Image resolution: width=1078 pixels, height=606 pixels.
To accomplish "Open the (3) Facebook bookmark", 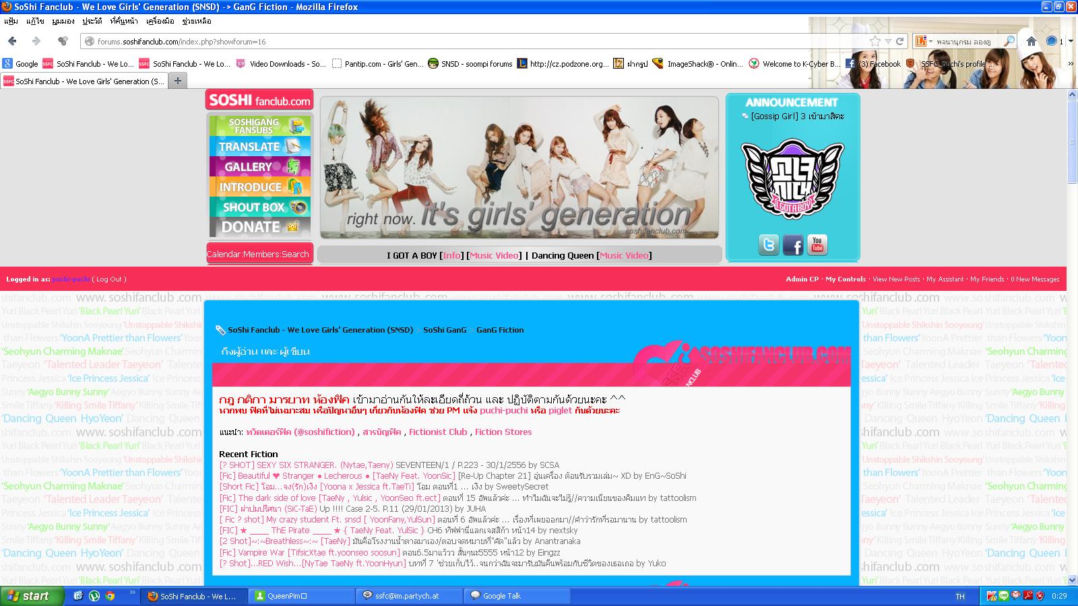I will coord(873,64).
